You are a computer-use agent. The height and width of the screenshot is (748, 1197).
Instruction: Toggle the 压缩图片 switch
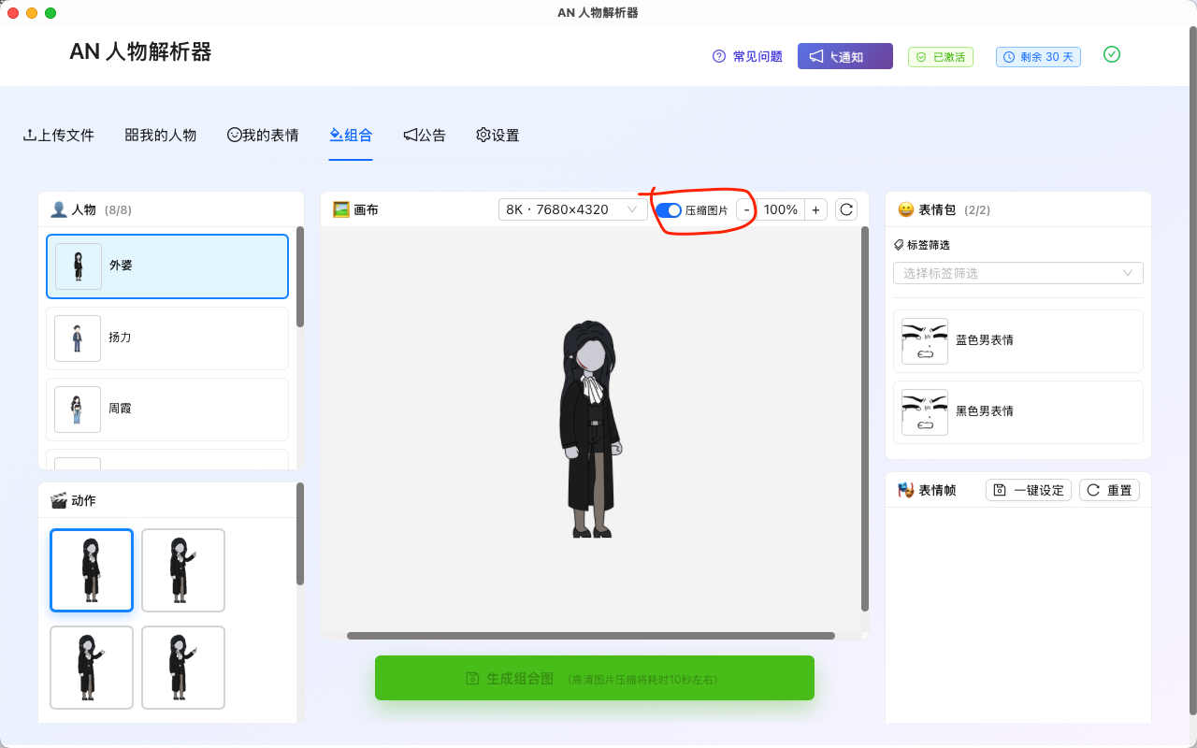(669, 210)
